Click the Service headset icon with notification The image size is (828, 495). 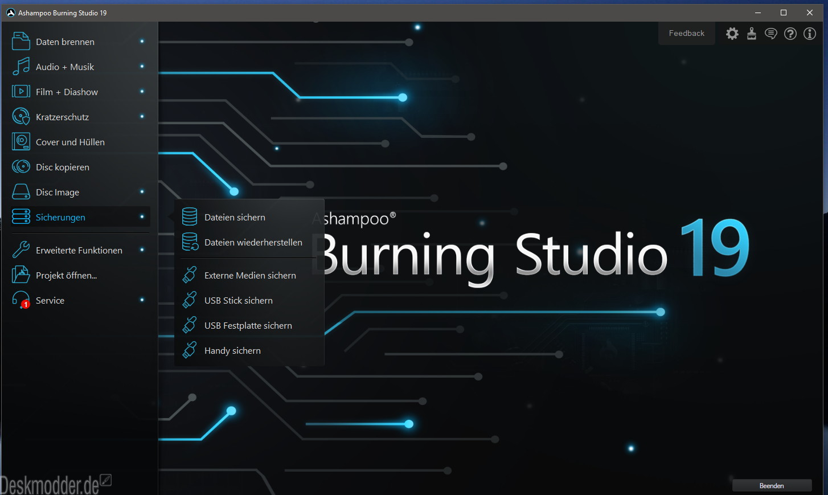pos(21,300)
